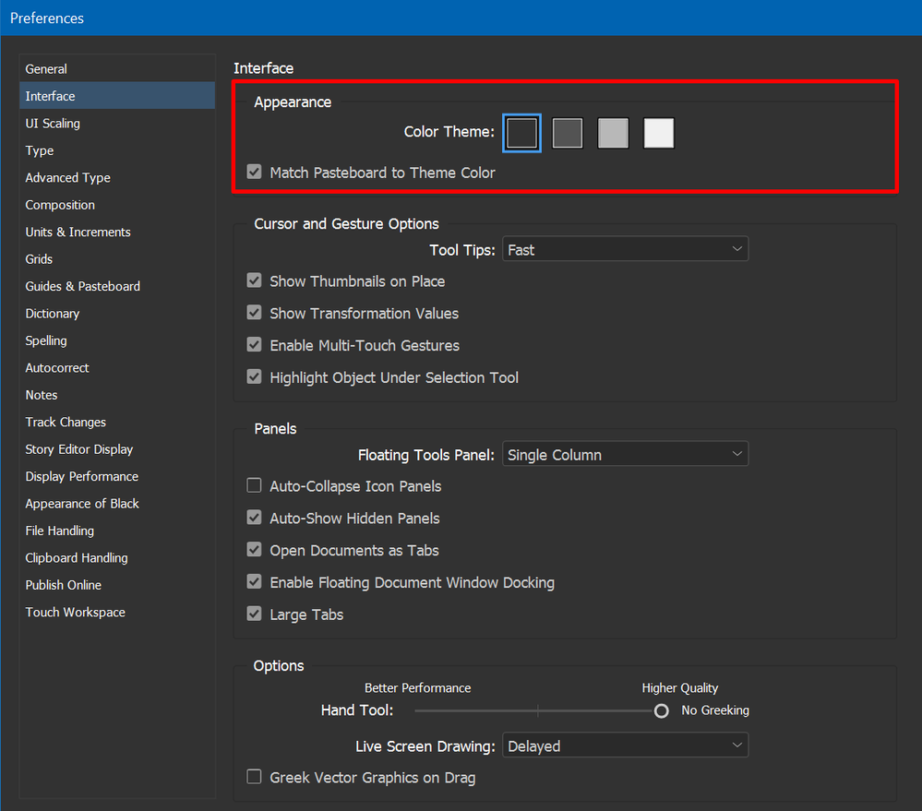Screen dimensions: 922x811
Task: Open the UI Scaling preferences category
Action: point(53,124)
